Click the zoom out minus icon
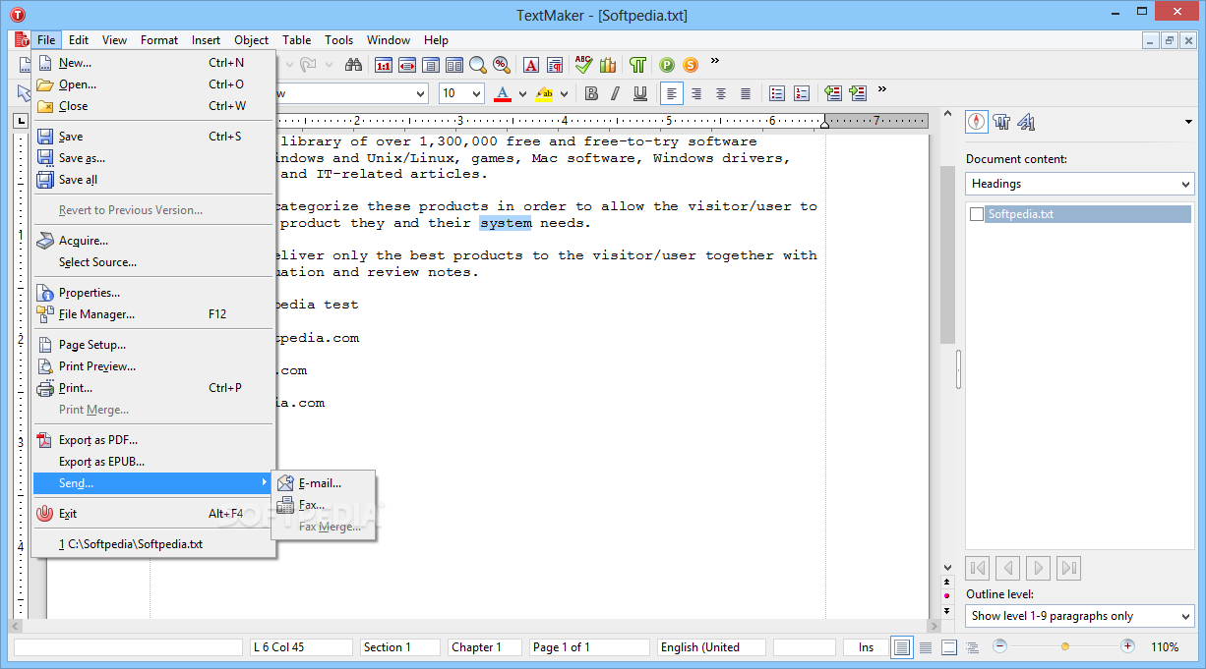The height and width of the screenshot is (669, 1206). [x=1000, y=646]
